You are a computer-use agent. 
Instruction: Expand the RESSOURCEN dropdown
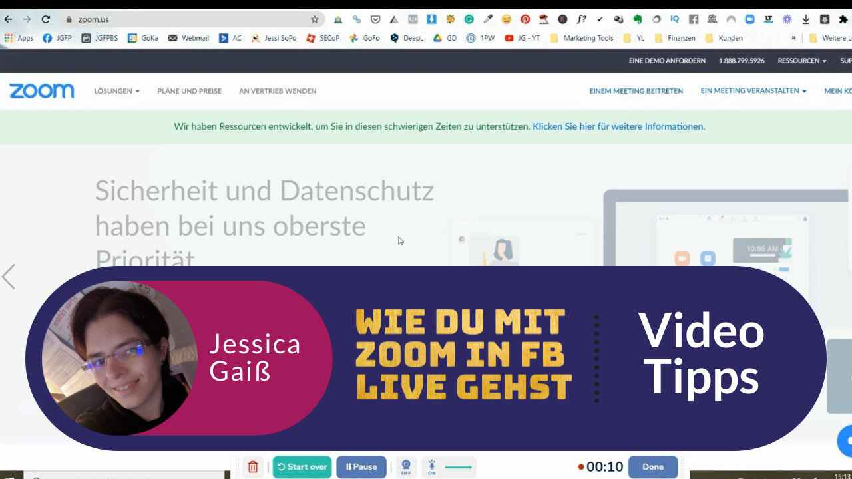(802, 61)
